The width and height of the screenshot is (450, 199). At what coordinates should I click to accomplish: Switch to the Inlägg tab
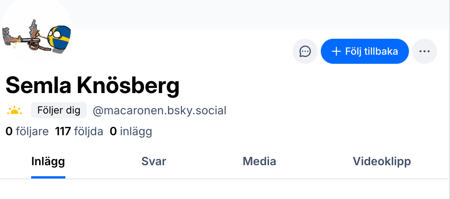pos(48,161)
